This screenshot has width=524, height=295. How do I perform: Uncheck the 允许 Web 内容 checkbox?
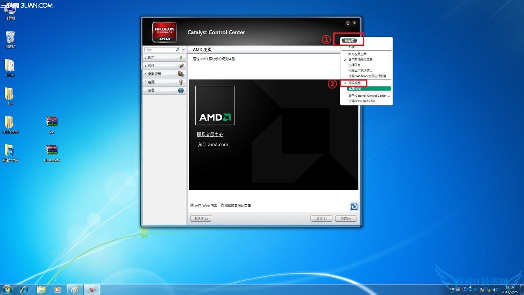192,205
